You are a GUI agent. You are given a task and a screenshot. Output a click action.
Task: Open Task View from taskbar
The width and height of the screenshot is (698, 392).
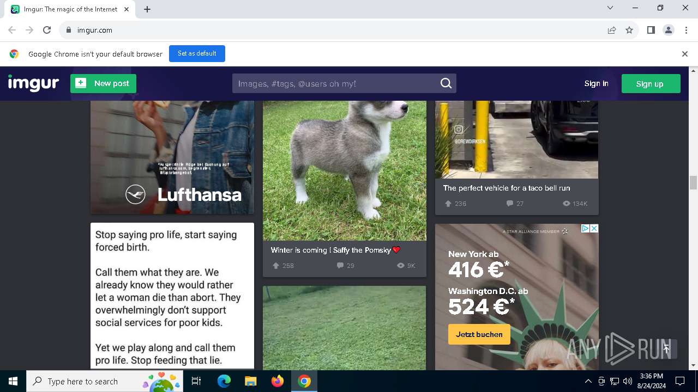(x=196, y=381)
